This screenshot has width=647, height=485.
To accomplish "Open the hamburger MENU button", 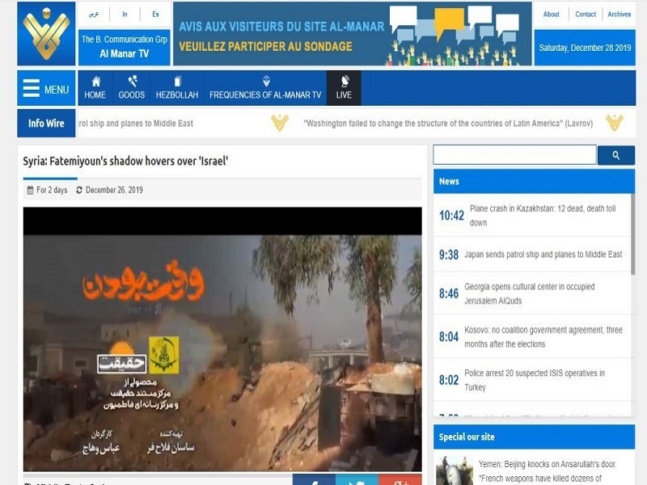I will pyautogui.click(x=46, y=88).
